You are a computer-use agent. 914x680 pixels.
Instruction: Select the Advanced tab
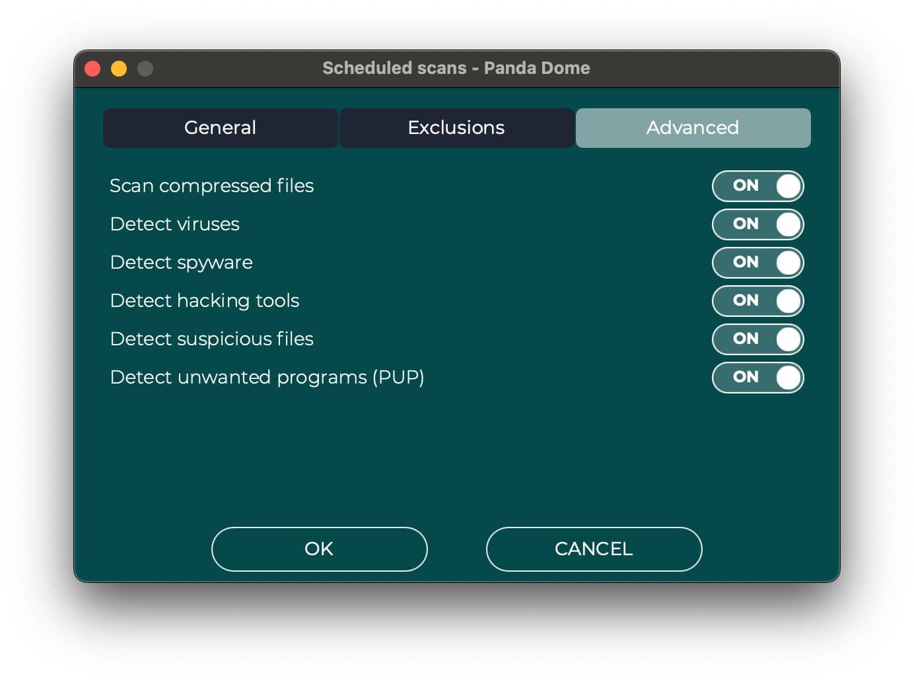(693, 127)
